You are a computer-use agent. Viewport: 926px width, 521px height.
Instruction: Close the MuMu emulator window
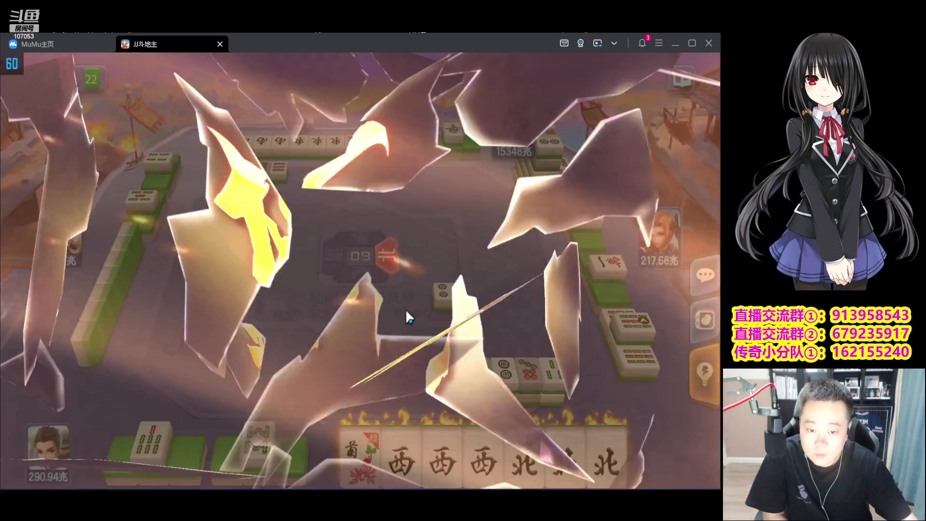click(709, 43)
